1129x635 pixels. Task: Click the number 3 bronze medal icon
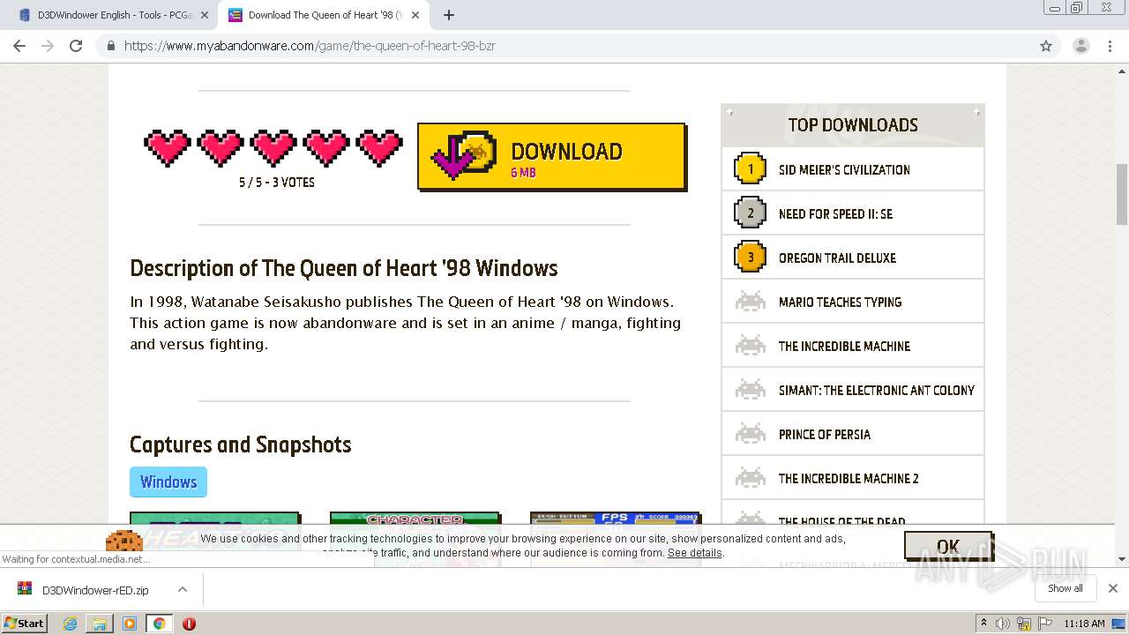pos(751,257)
